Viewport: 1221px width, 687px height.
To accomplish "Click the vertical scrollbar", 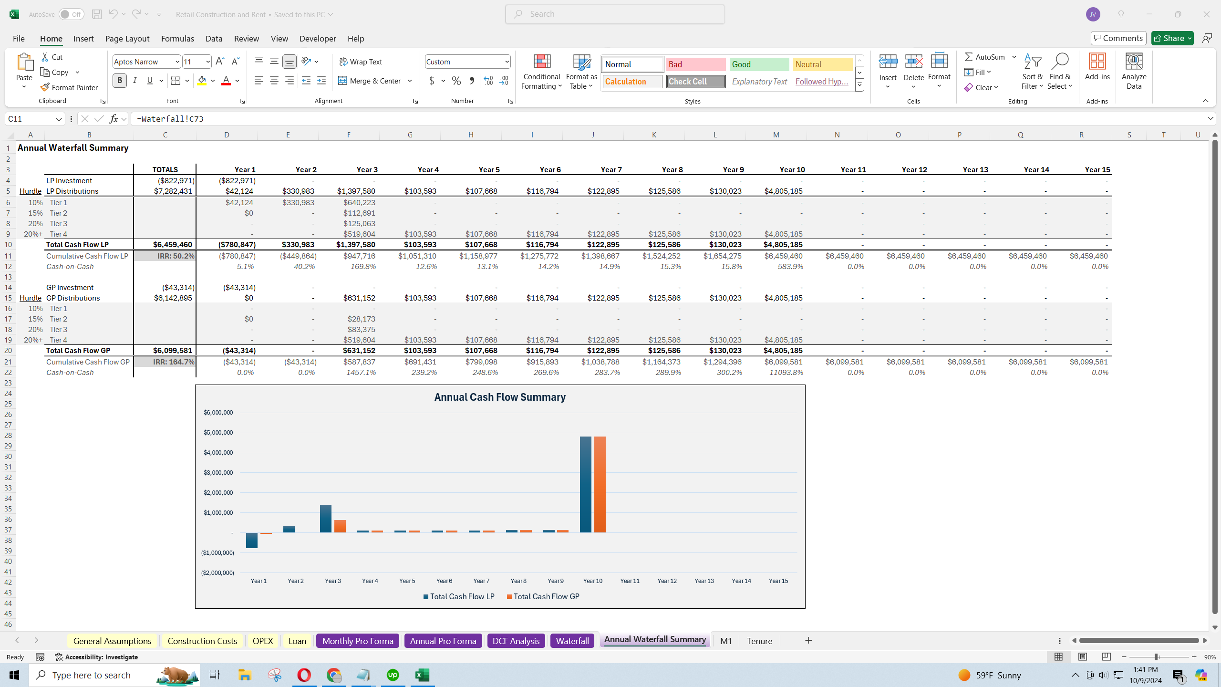I will point(1215,377).
